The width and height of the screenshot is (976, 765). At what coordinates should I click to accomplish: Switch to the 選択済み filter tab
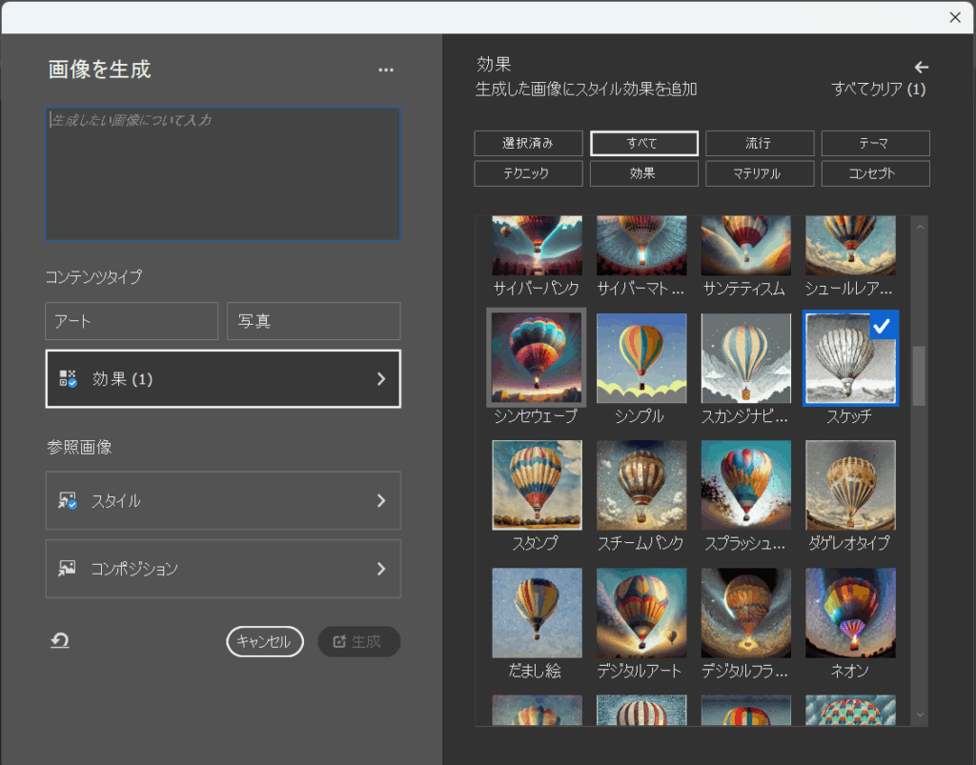tap(528, 144)
